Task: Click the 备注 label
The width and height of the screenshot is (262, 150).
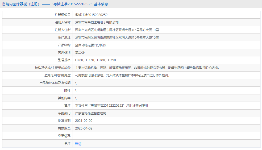Action: tap(67, 105)
